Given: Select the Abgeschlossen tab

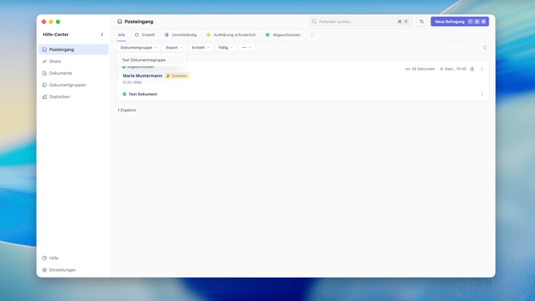Looking at the screenshot, I should tap(283, 35).
